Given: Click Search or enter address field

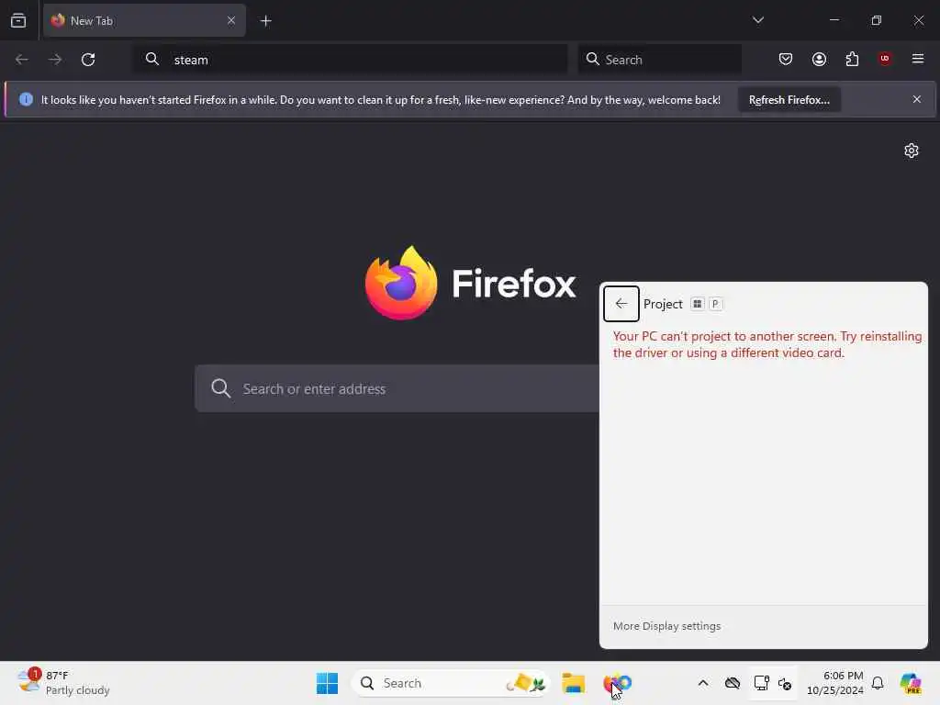Looking at the screenshot, I should coord(397,388).
